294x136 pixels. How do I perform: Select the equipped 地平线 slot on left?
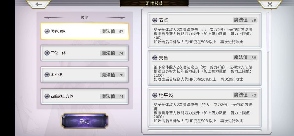(x=85, y=75)
